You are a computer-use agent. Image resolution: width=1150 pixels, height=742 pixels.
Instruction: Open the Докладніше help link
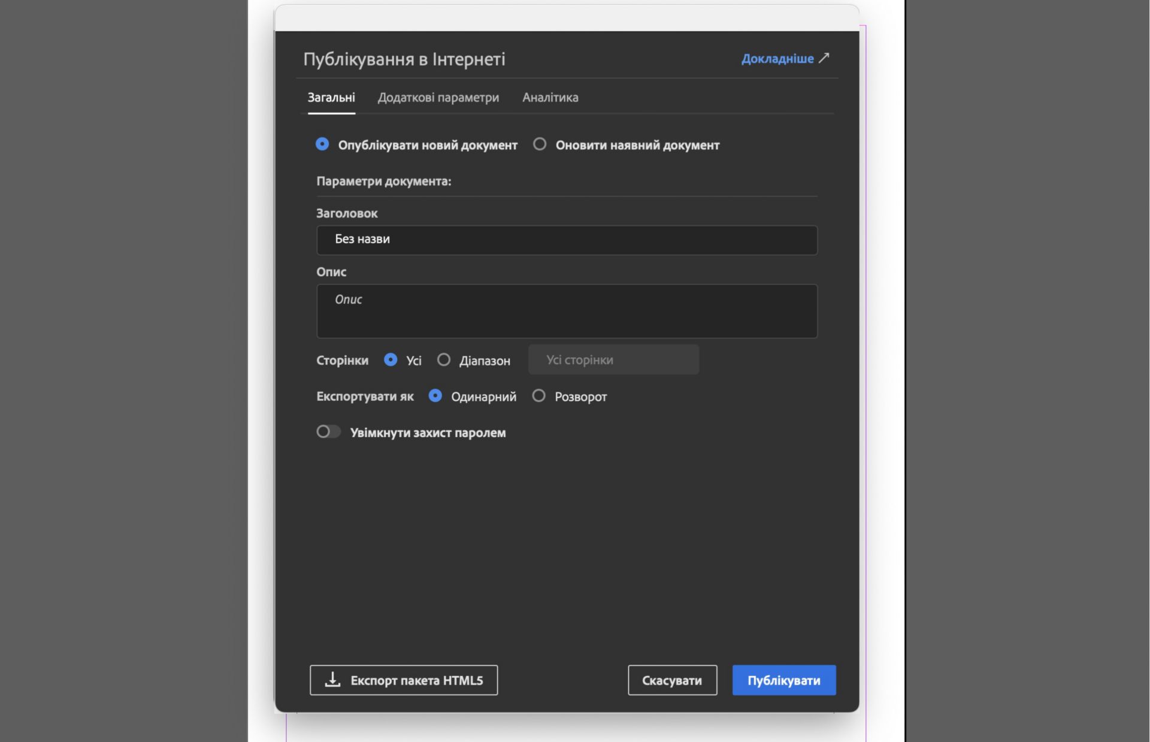coord(777,59)
